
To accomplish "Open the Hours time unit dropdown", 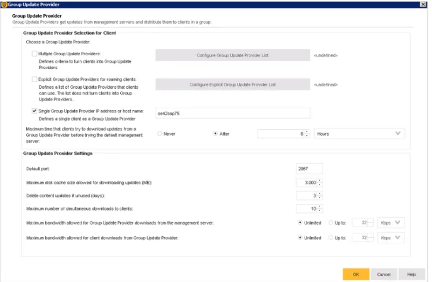I will [359, 134].
